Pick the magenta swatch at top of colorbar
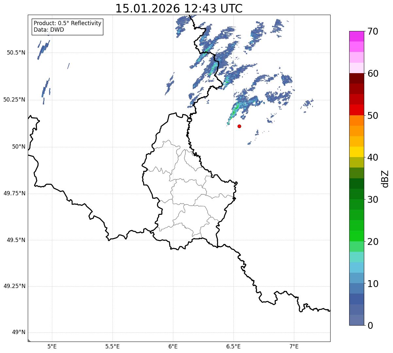Viewport: 393px width, 353px height. [x=356, y=36]
